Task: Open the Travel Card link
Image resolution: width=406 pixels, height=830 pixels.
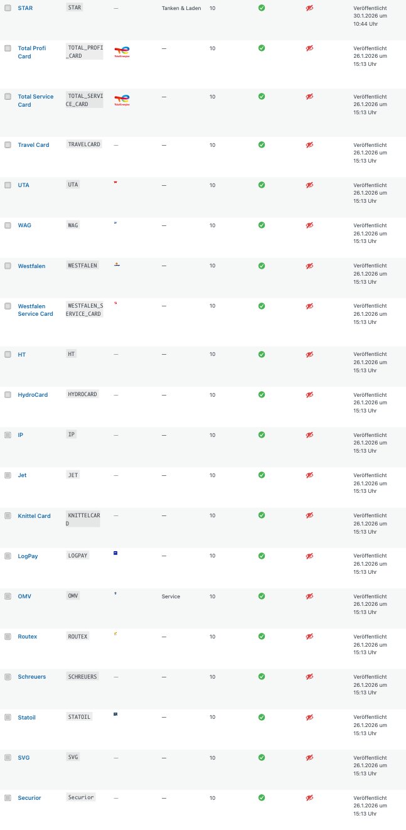Action: [33, 144]
